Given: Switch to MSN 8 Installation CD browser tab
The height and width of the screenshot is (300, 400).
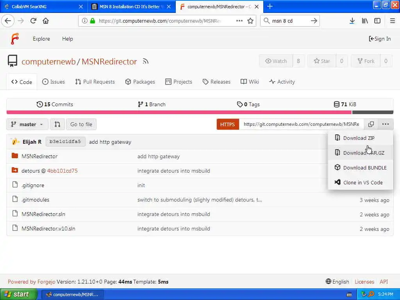Looking at the screenshot, I should 131,6.
